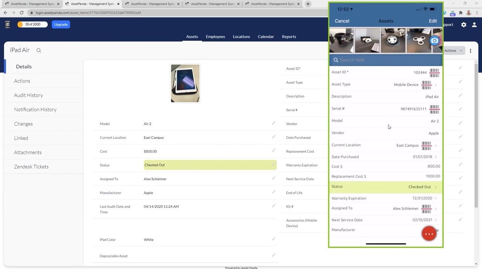This screenshot has width=482, height=269.
Task: Open a new browser tab
Action: (x=308, y=4)
